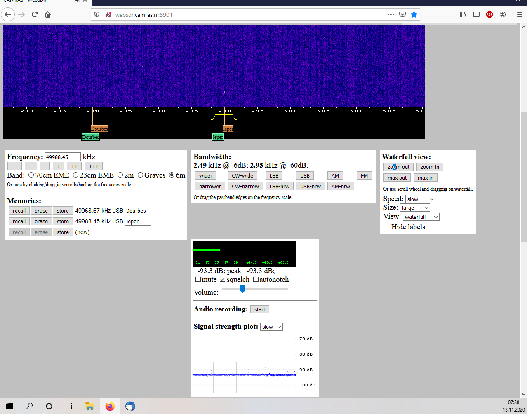Viewport: 527px width, 414px height.
Task: Adjust the Volume slider handle
Action: (242, 289)
